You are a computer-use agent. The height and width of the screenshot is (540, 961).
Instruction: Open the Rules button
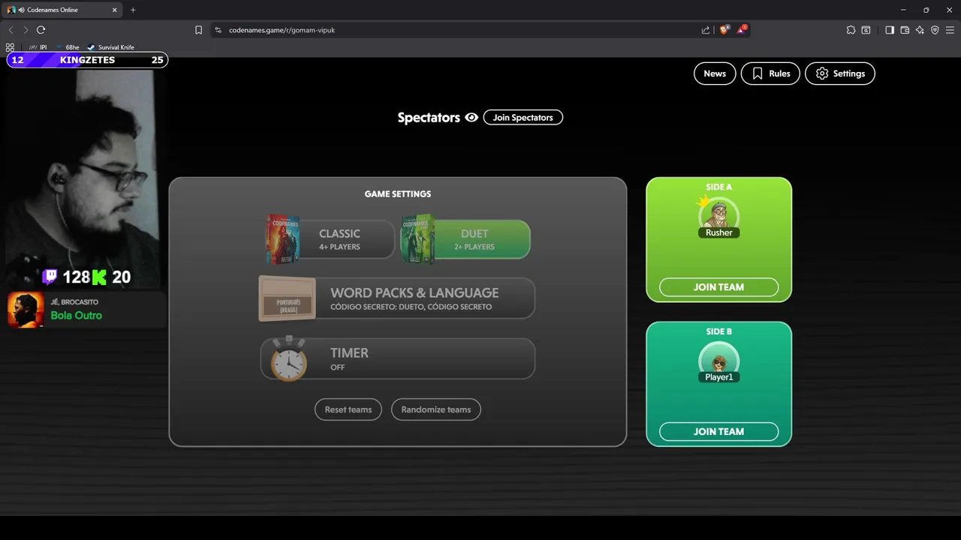point(770,73)
